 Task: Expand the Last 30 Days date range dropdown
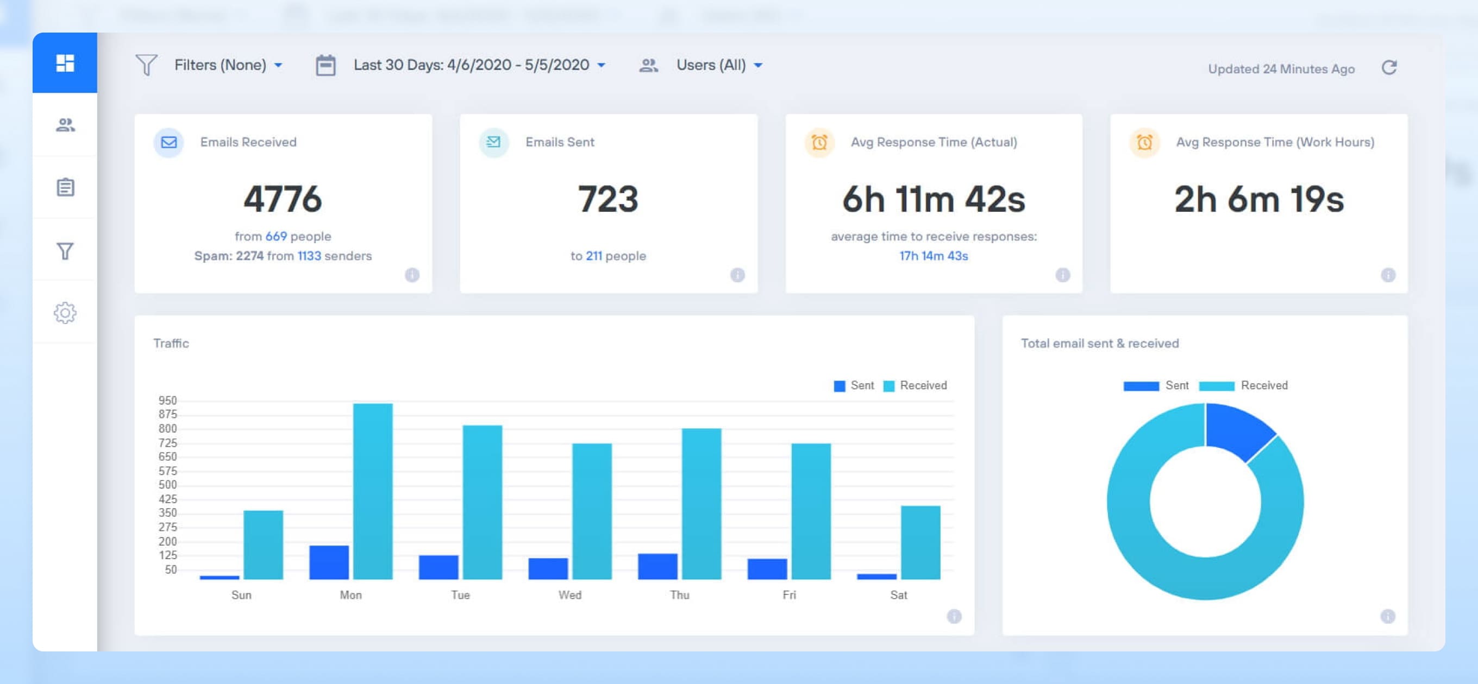(x=480, y=65)
